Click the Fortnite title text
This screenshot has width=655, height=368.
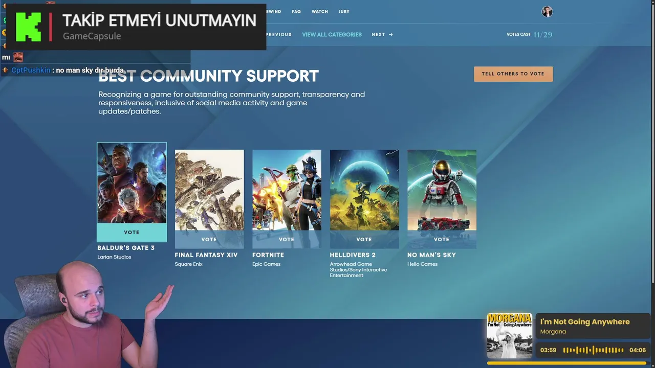pos(268,255)
